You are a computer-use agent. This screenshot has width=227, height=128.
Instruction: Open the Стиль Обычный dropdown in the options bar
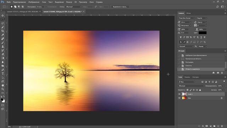point(73,7)
